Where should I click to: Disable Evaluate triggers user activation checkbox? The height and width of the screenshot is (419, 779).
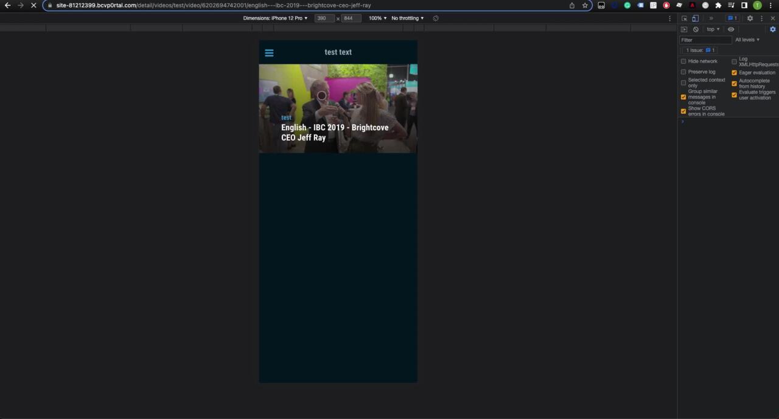(734, 95)
